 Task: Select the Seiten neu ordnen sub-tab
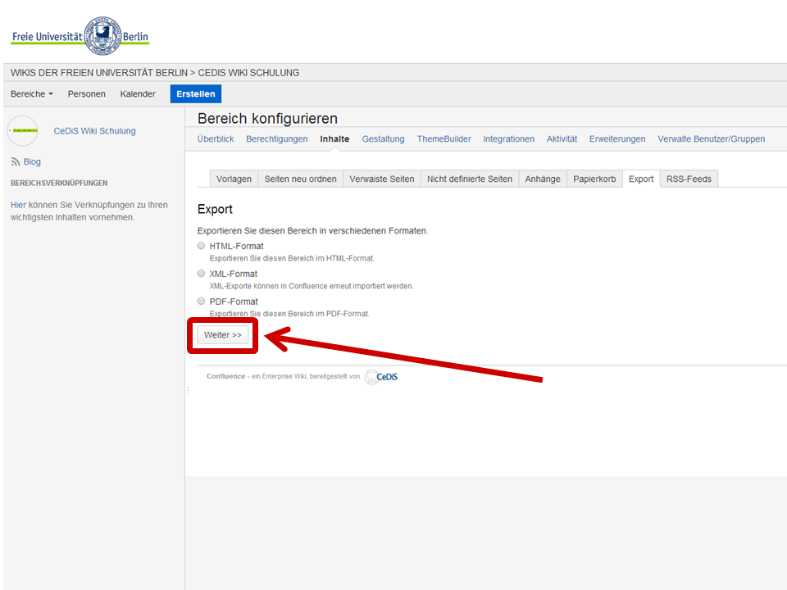click(x=301, y=179)
